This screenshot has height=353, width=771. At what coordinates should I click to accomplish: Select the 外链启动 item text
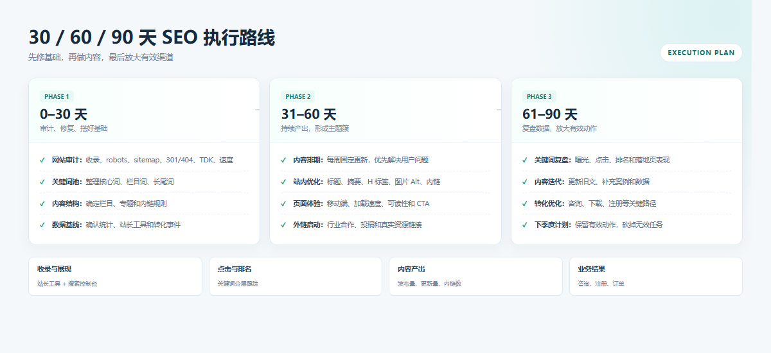(x=357, y=225)
